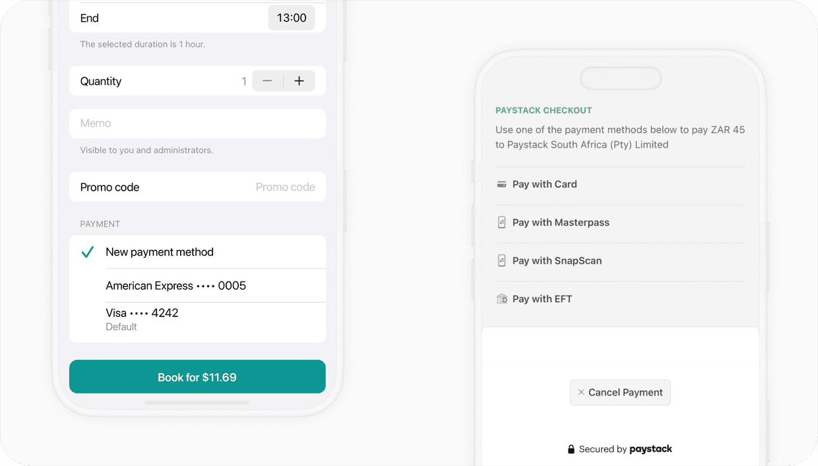Select the default Visa ending 4242
The height and width of the screenshot is (466, 818).
(x=142, y=312)
